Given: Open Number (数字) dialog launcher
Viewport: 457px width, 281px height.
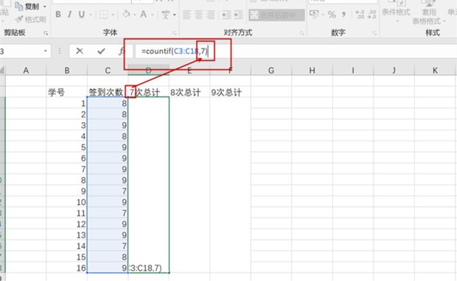Looking at the screenshot, I should tap(374, 33).
